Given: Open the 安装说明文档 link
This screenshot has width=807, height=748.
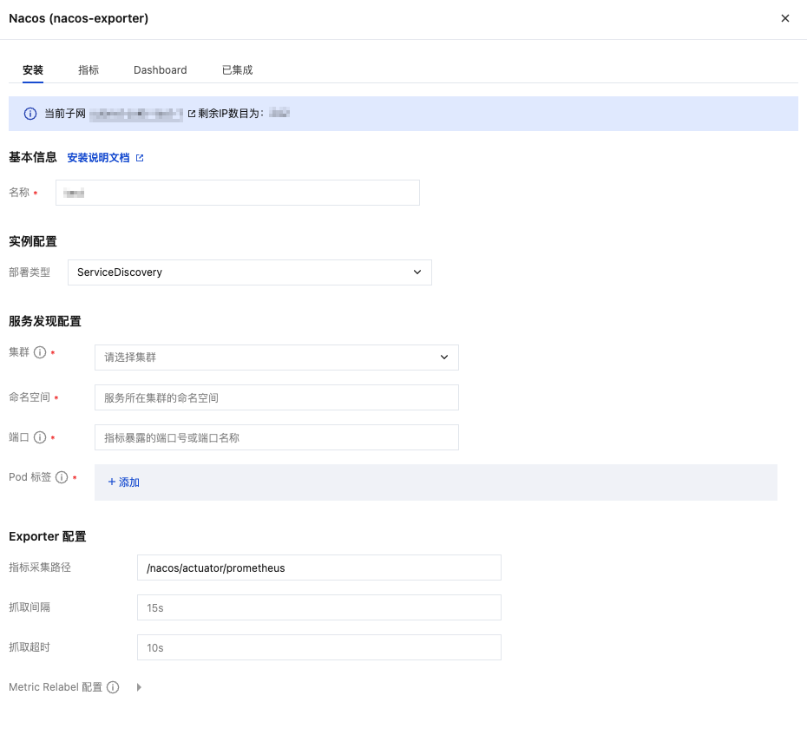Looking at the screenshot, I should pyautogui.click(x=98, y=158).
